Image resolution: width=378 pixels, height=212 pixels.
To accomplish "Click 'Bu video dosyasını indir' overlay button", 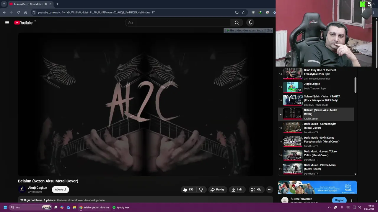I will point(245,30).
